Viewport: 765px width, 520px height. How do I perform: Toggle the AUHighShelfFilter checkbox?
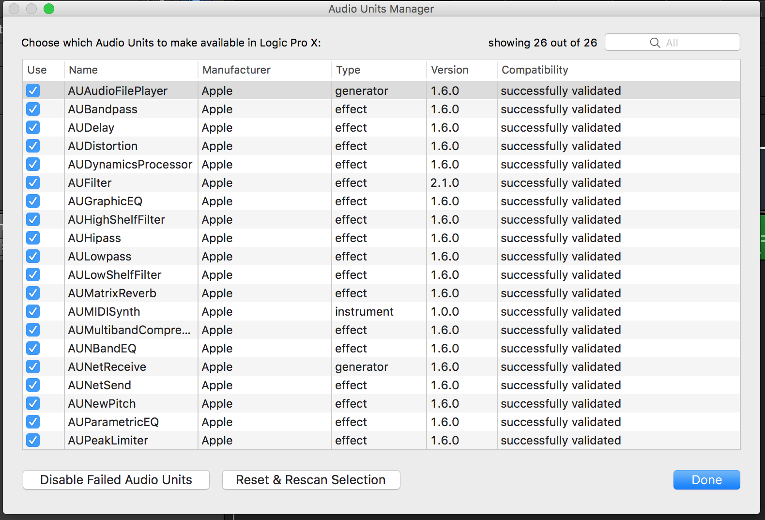point(33,219)
